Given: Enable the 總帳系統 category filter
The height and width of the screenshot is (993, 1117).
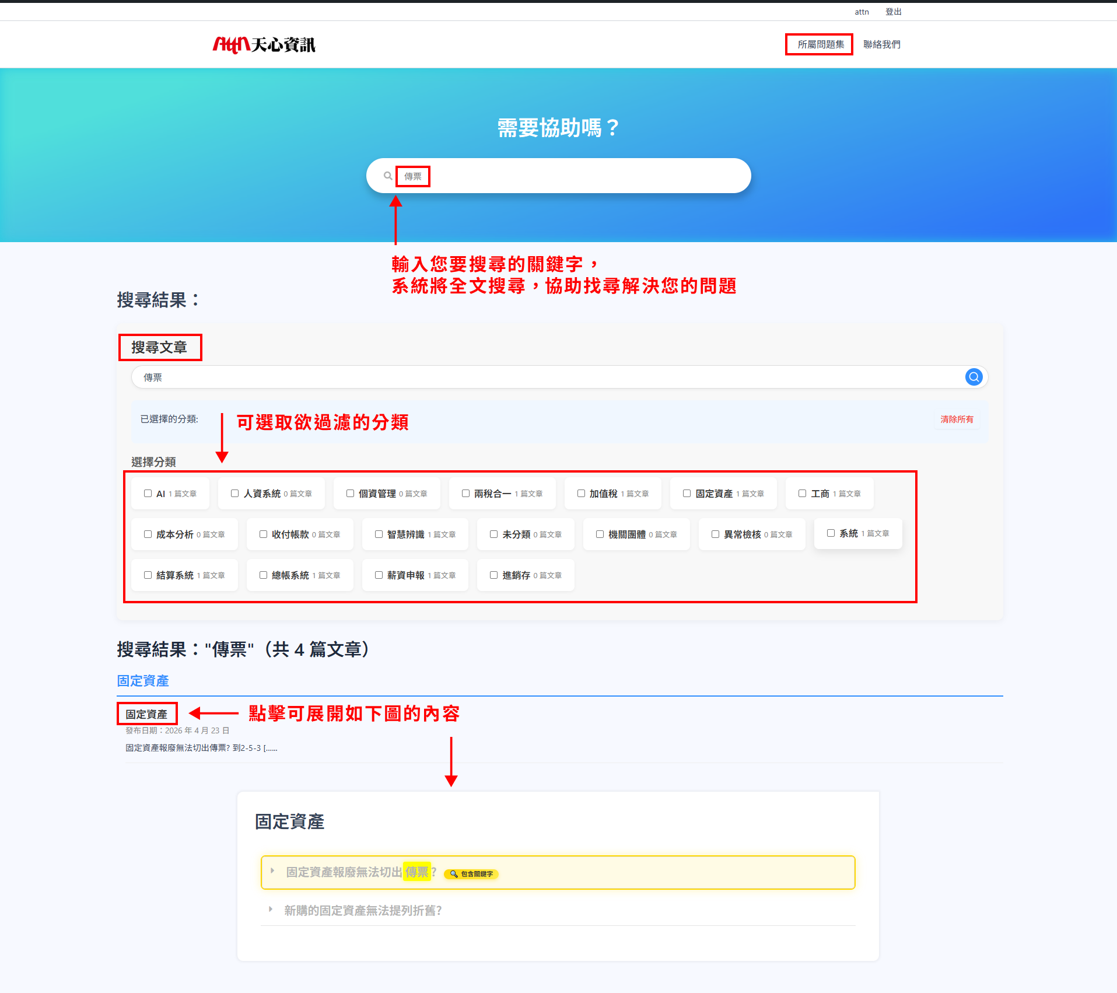Looking at the screenshot, I should click(263, 575).
